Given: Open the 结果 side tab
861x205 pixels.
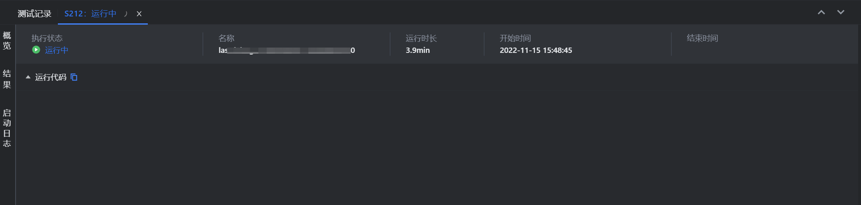Looking at the screenshot, I should [x=7, y=79].
